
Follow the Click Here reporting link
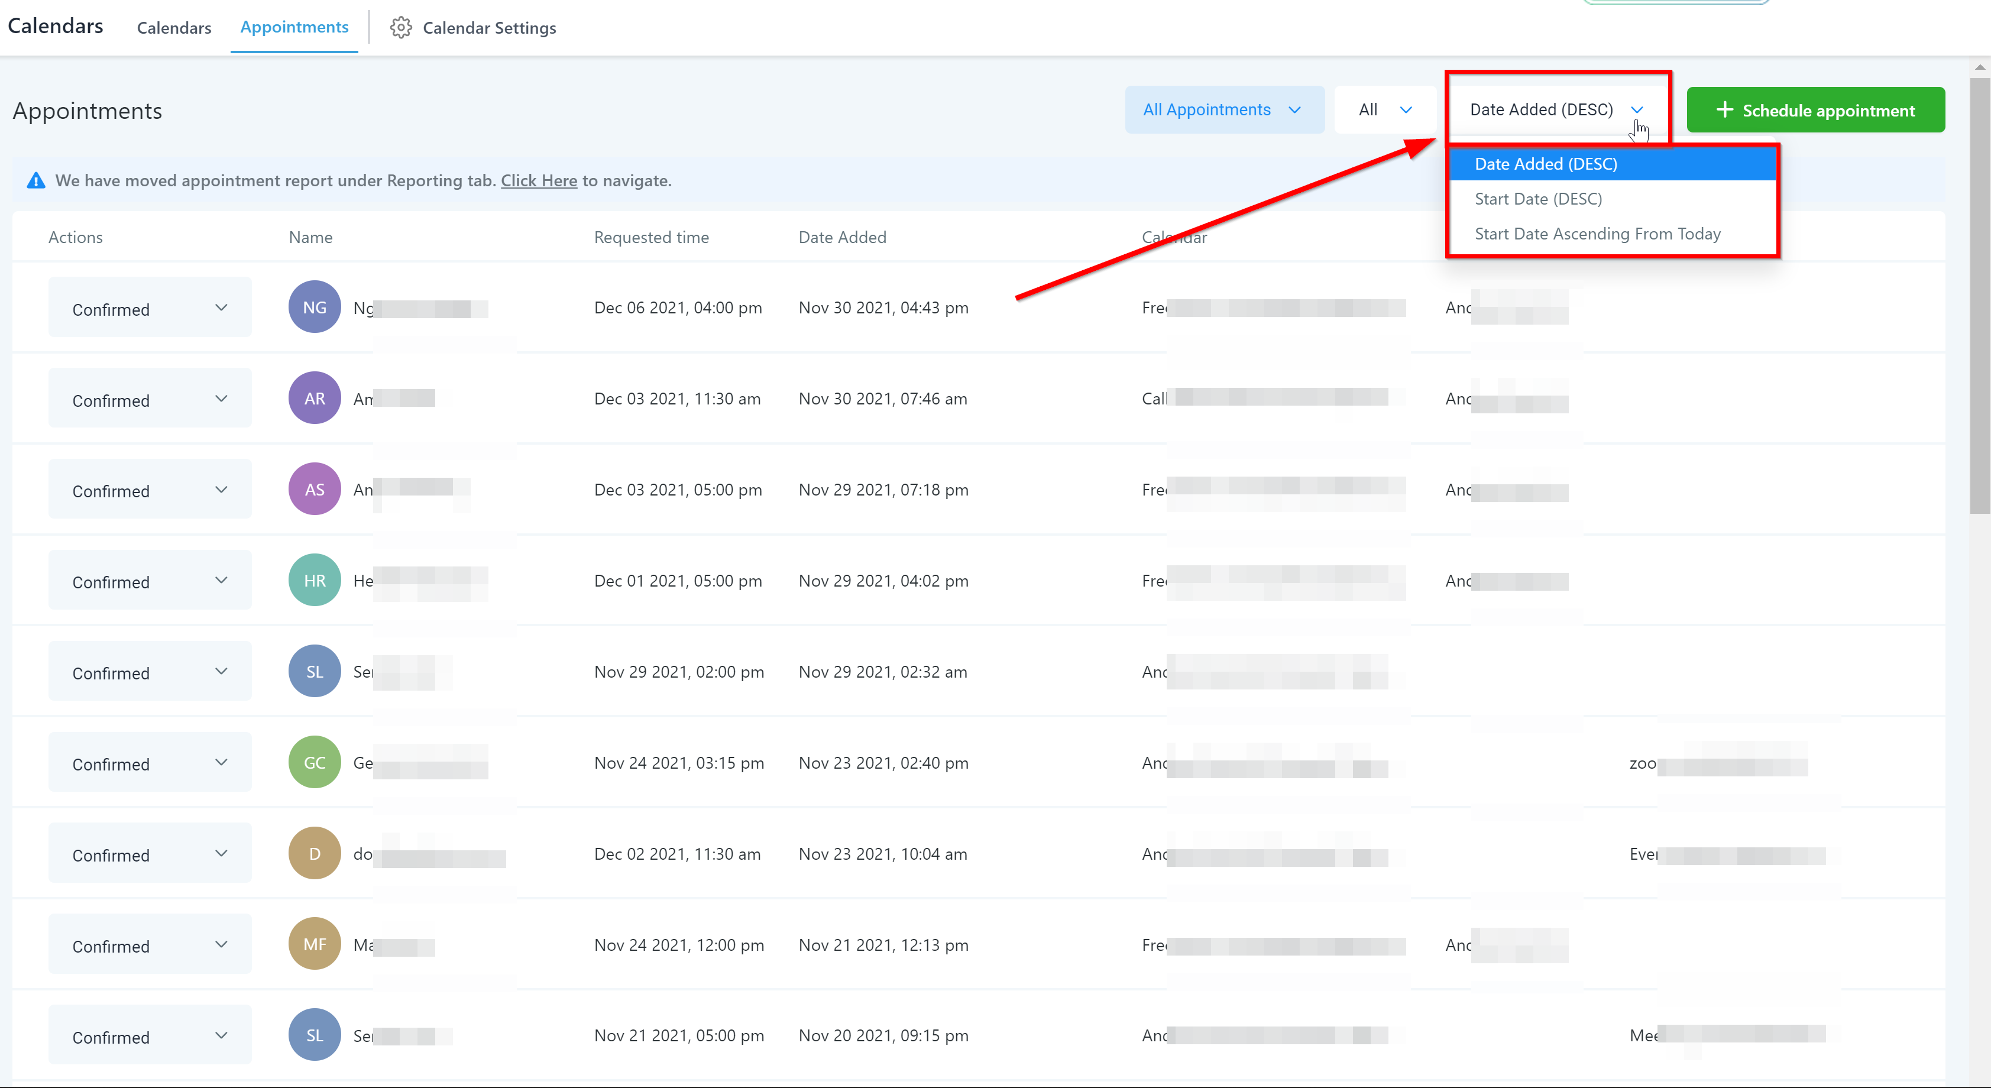[539, 181]
